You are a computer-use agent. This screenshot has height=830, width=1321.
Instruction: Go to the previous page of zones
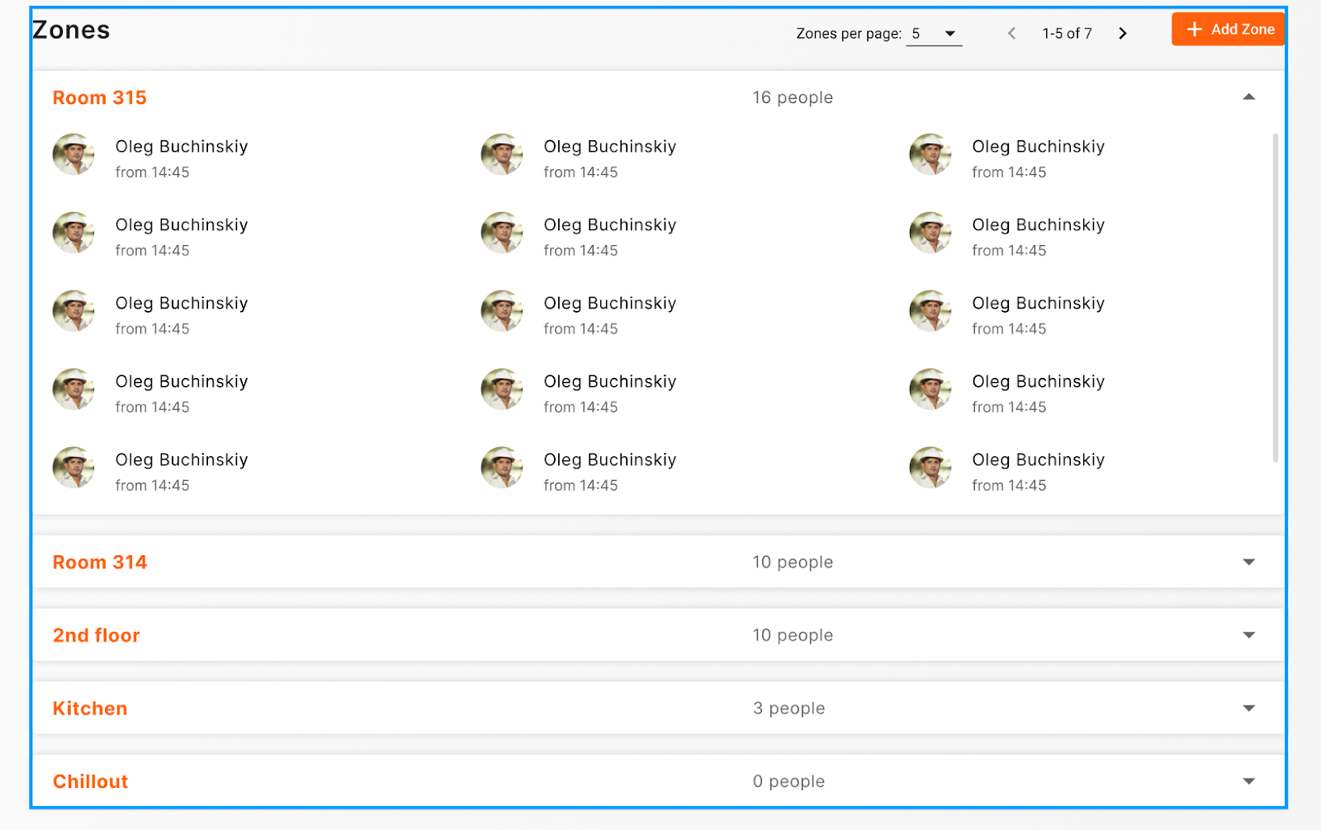pos(1011,34)
